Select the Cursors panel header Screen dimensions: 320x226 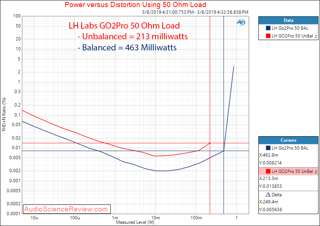[x=288, y=140]
